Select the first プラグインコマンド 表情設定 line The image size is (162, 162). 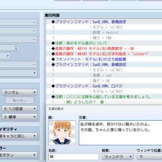point(104,22)
